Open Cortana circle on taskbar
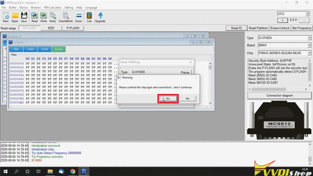Screen dimensions: 313x176 point(28,171)
